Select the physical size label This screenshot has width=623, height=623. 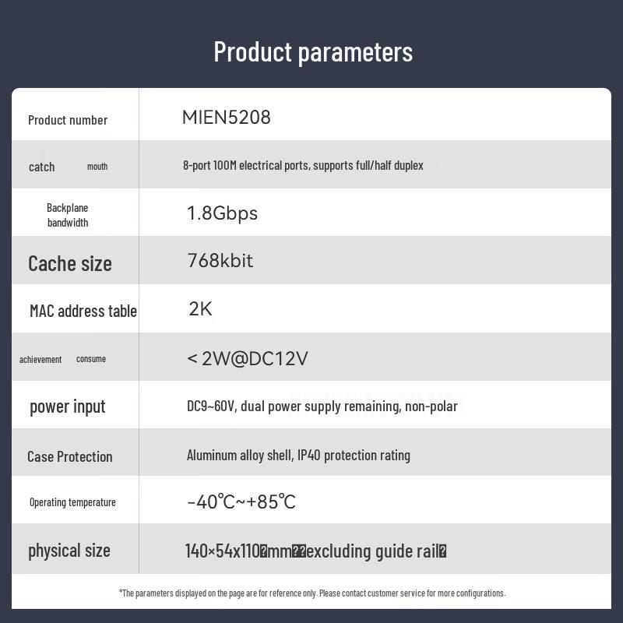[69, 551]
